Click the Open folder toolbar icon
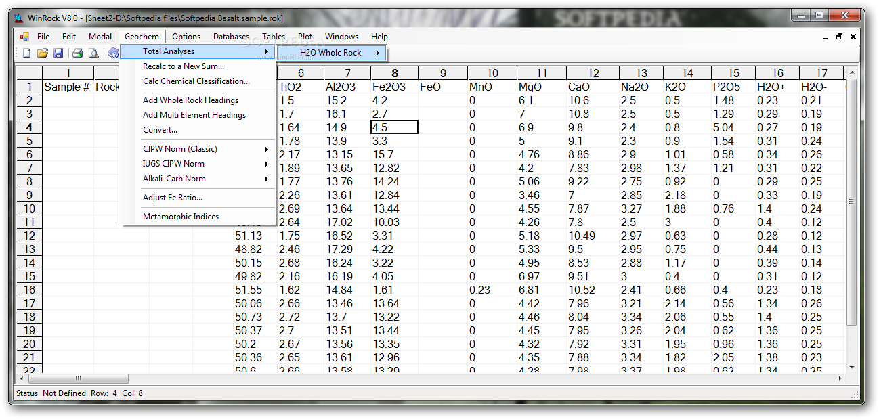 (42, 53)
